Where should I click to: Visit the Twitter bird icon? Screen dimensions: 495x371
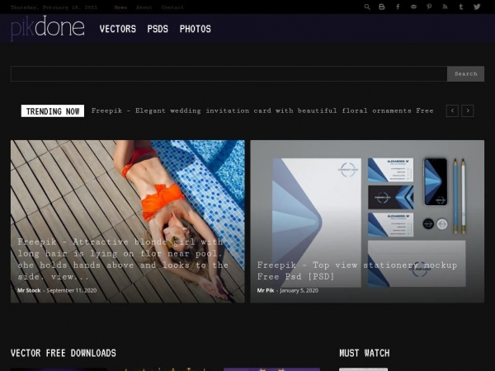pyautogui.click(x=477, y=7)
